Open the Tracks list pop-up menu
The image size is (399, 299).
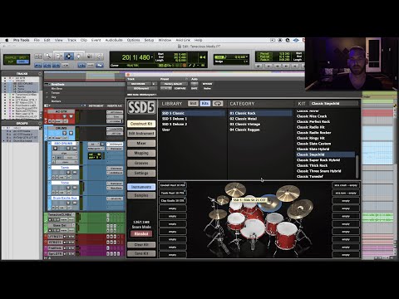pyautogui.click(x=40, y=74)
